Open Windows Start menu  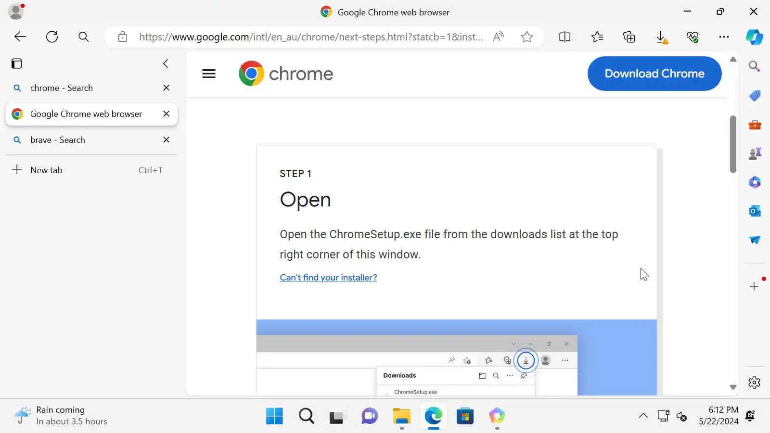(274, 416)
